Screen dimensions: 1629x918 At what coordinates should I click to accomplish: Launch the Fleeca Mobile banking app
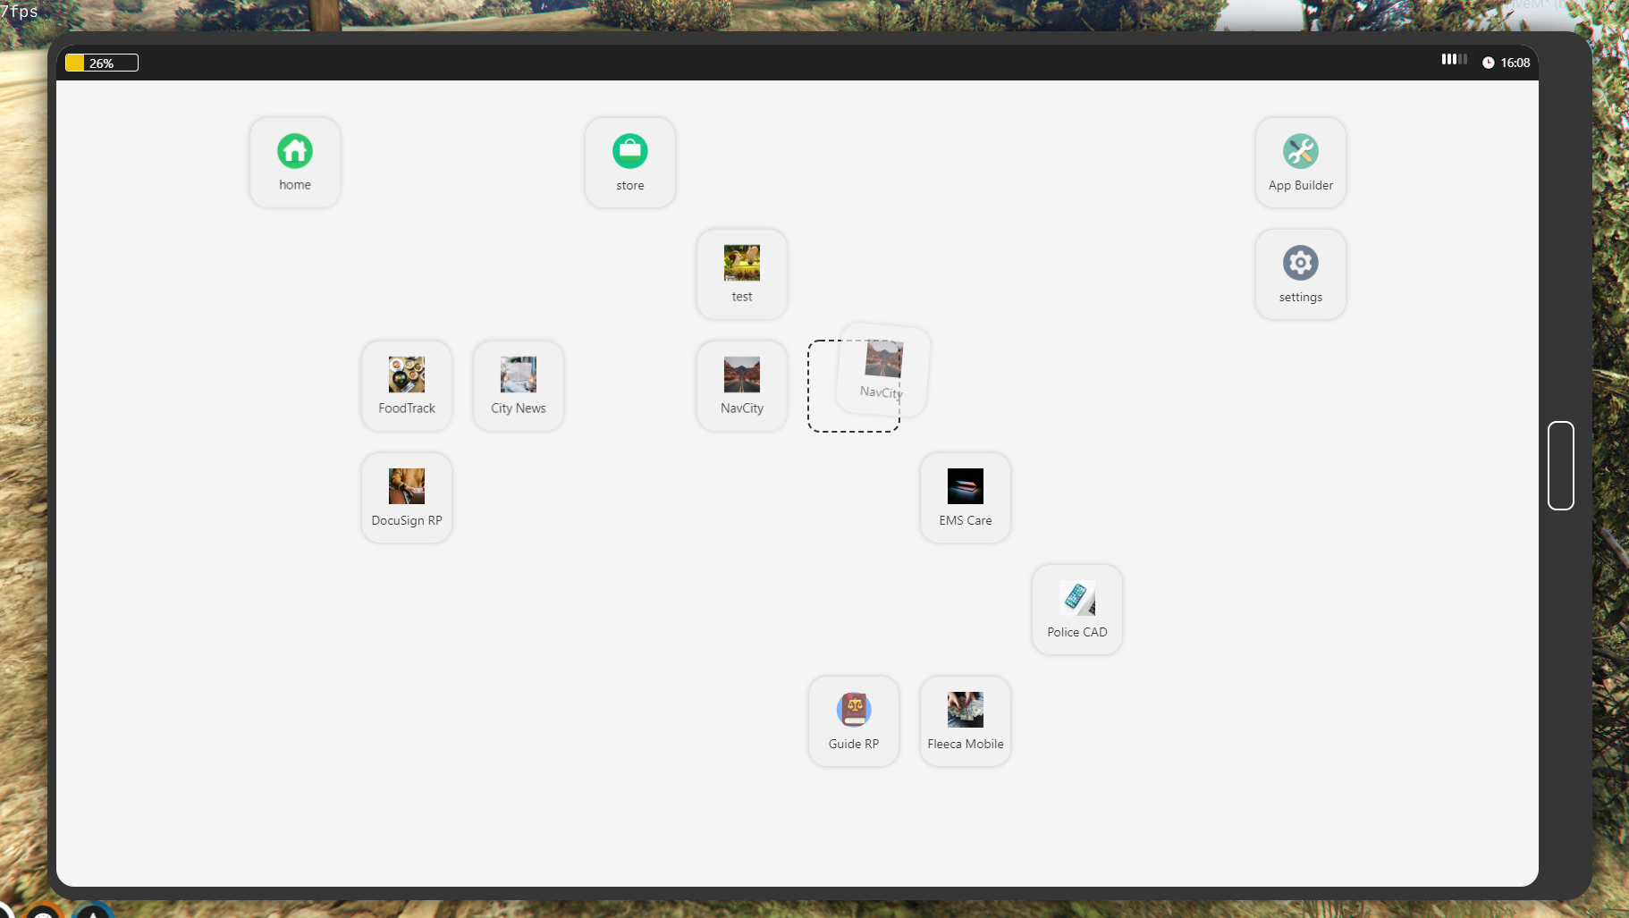coord(966,721)
